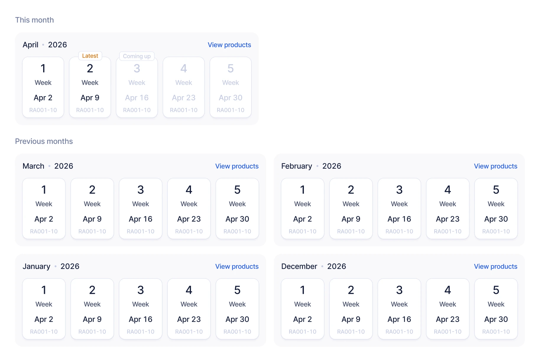Open View products link for April 2026
The height and width of the screenshot is (353, 540).
coord(229,45)
